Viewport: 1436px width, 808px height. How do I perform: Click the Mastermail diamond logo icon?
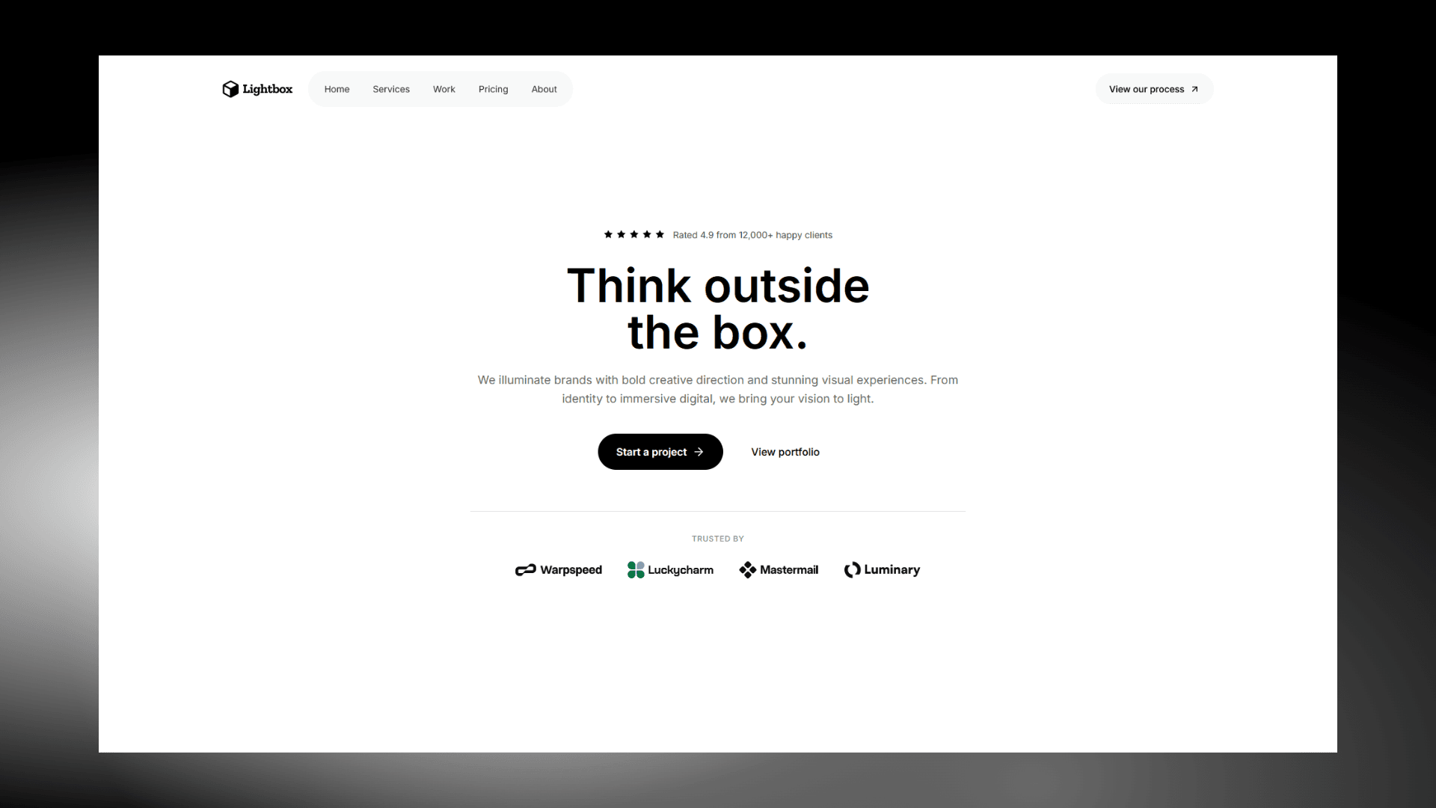tap(747, 570)
